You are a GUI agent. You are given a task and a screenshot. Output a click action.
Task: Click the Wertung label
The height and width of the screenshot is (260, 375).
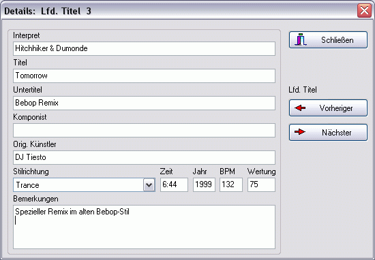(261, 172)
